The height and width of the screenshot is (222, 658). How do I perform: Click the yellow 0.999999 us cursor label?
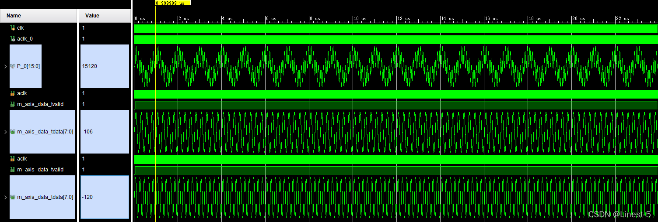click(x=173, y=3)
